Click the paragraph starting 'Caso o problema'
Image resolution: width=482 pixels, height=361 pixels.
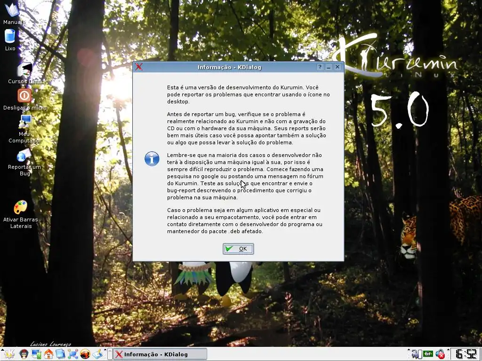tap(245, 221)
